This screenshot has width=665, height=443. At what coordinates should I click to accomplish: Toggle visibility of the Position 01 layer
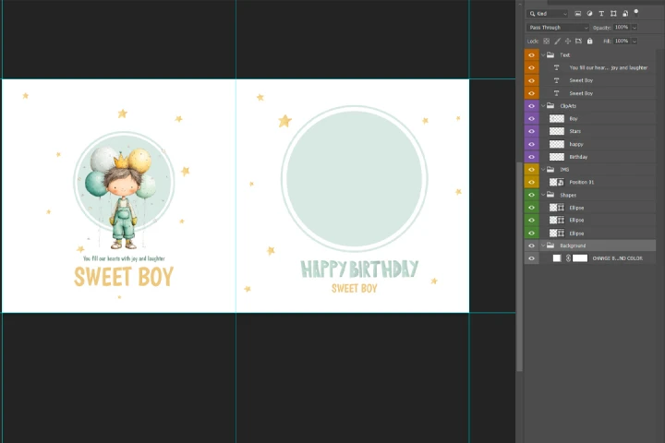pos(531,182)
